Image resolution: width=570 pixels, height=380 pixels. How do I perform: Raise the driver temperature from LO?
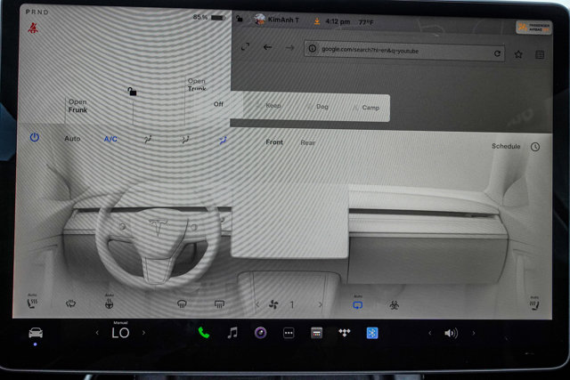(144, 333)
